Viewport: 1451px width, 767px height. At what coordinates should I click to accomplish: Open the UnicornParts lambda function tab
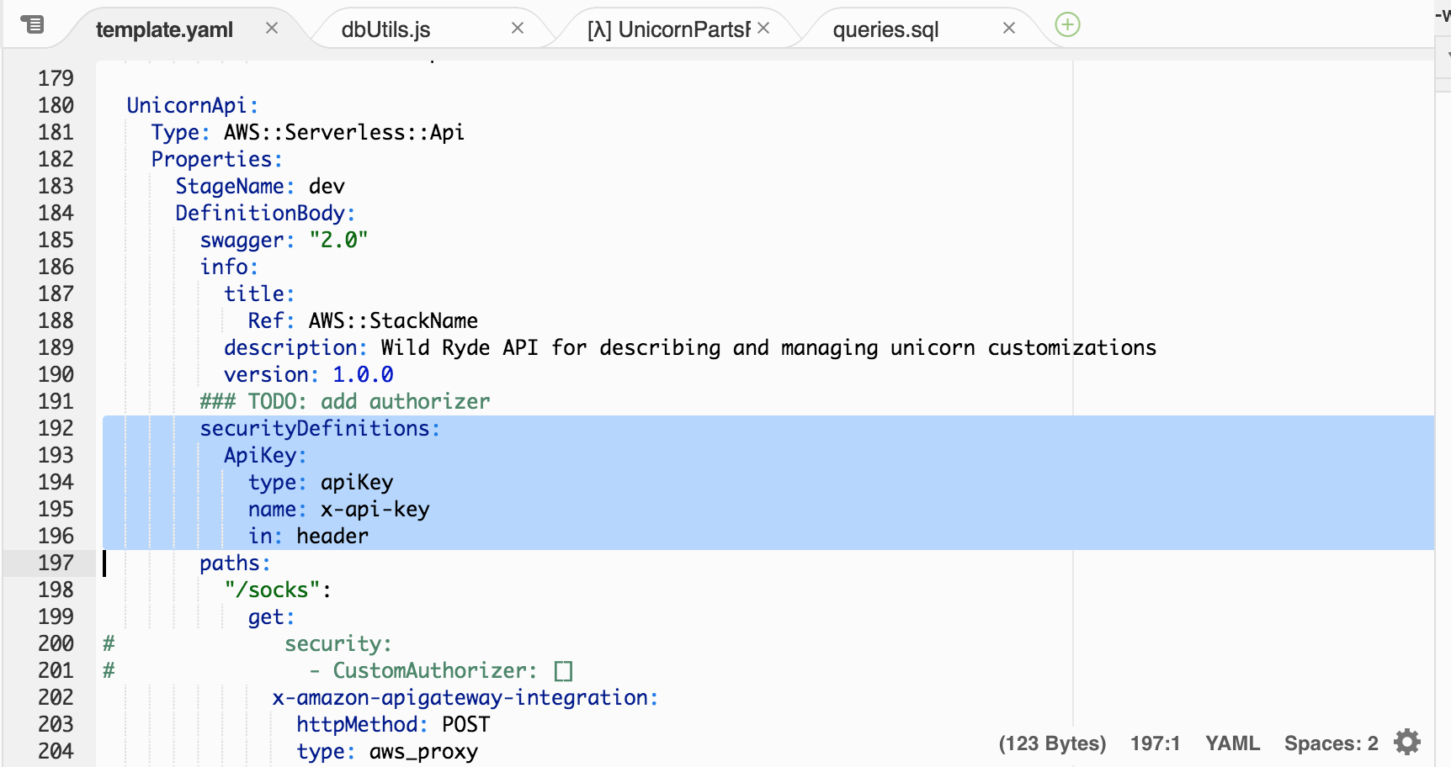coord(668,29)
